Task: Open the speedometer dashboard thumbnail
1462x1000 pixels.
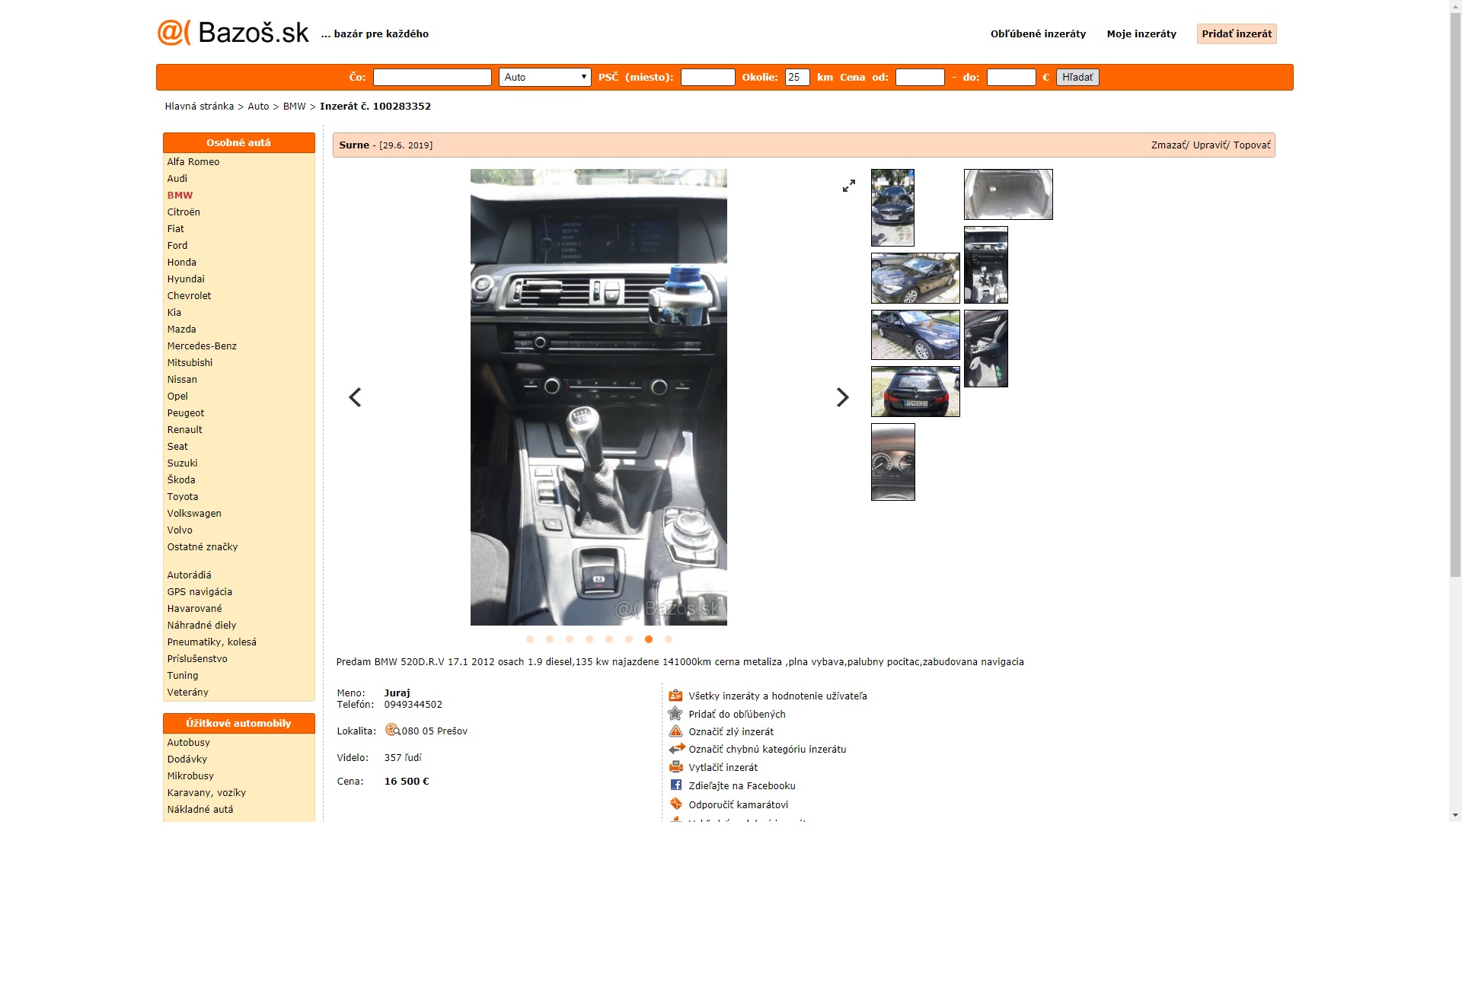Action: pyautogui.click(x=892, y=462)
